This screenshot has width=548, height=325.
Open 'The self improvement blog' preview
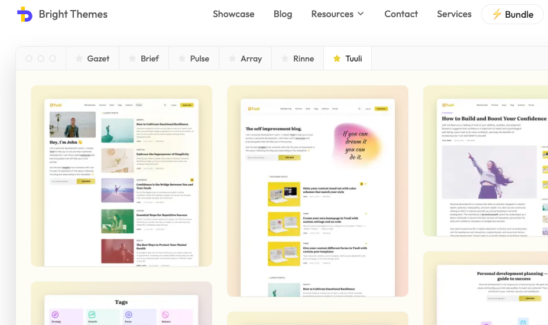(317, 191)
